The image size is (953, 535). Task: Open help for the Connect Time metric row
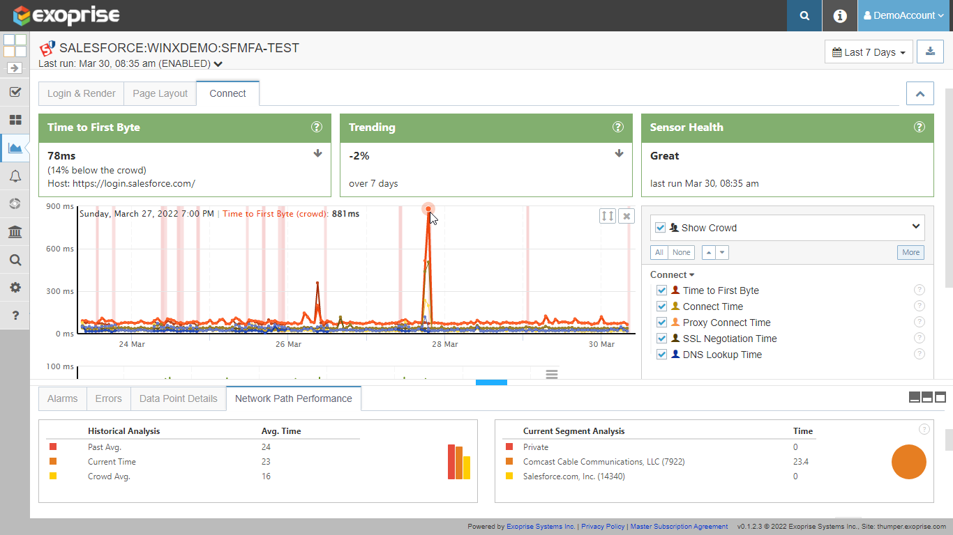pyautogui.click(x=920, y=307)
